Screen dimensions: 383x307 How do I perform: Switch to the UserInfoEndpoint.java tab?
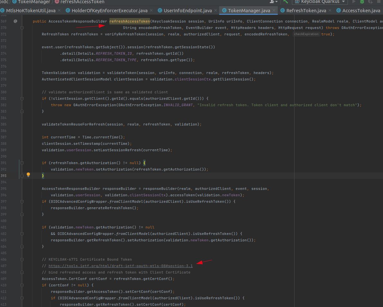tap(187, 11)
